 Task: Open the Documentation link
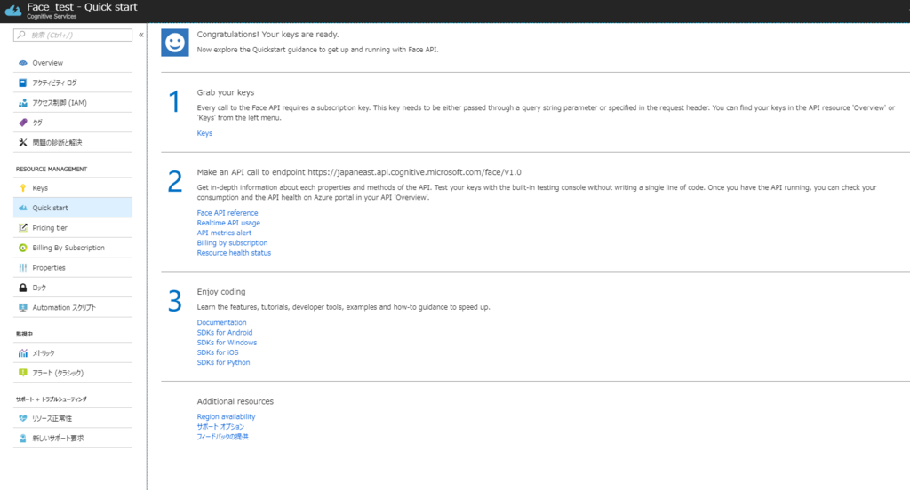pos(221,322)
